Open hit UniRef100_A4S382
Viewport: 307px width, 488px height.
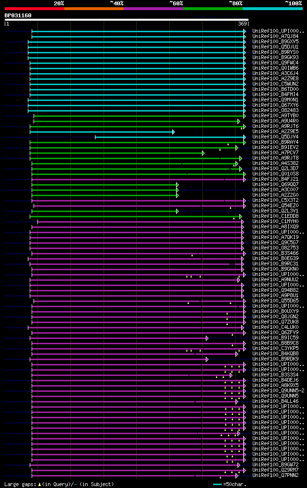click(x=276, y=163)
